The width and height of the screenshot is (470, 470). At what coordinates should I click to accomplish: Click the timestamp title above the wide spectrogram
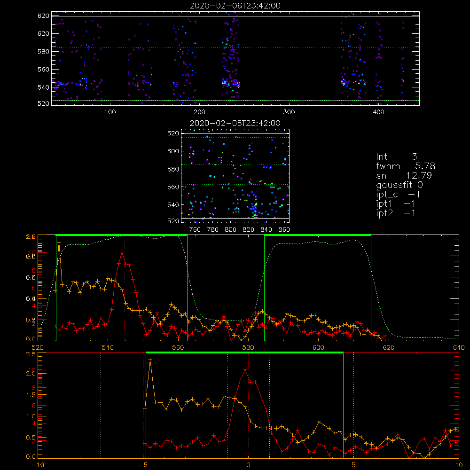[235, 6]
